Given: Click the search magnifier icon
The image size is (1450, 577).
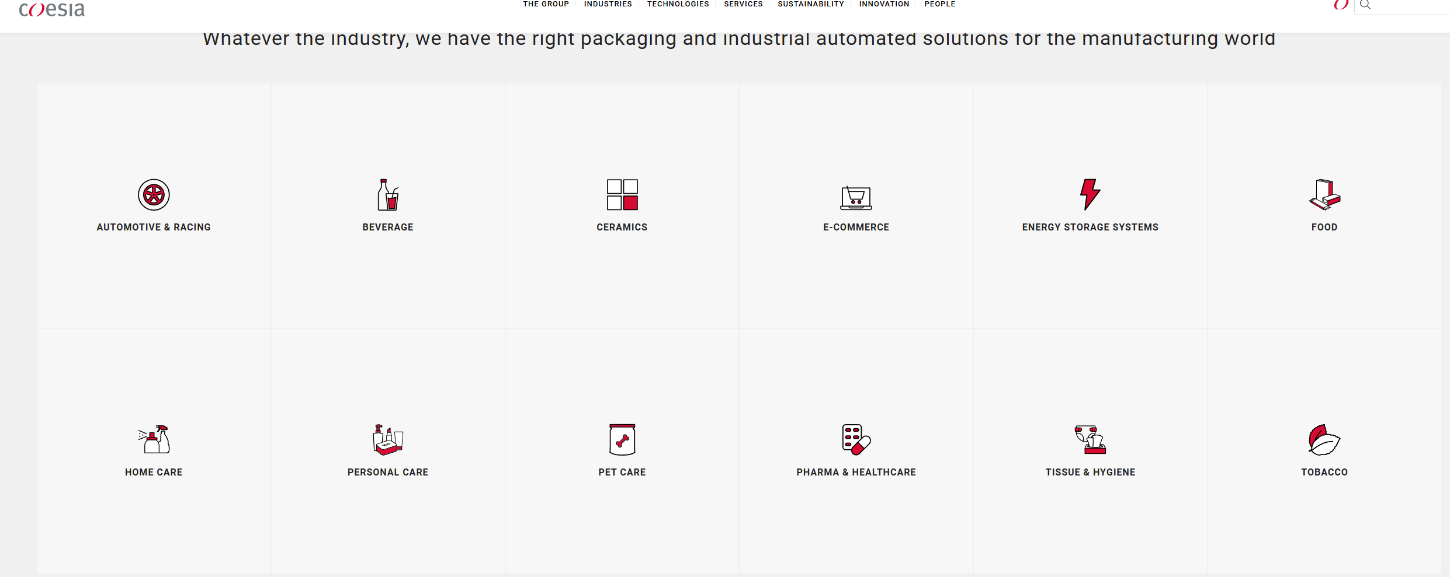Looking at the screenshot, I should click(1365, 5).
